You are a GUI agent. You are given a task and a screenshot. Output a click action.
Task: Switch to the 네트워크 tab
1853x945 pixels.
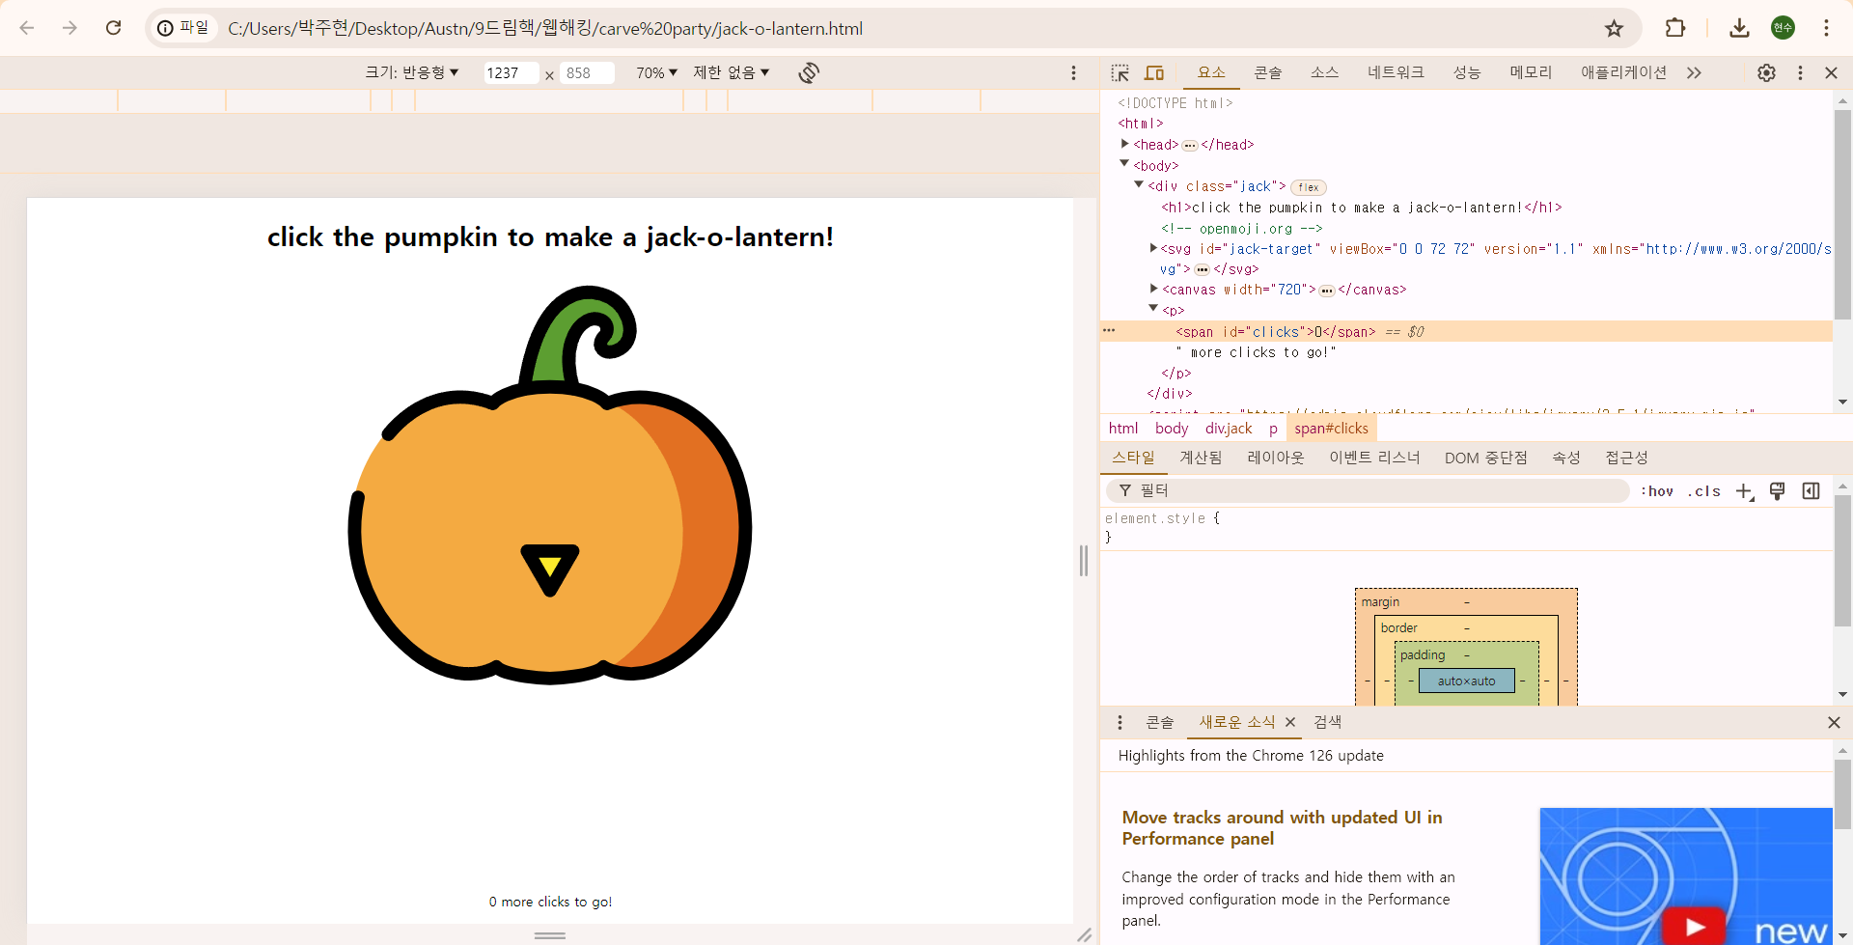[x=1395, y=73]
